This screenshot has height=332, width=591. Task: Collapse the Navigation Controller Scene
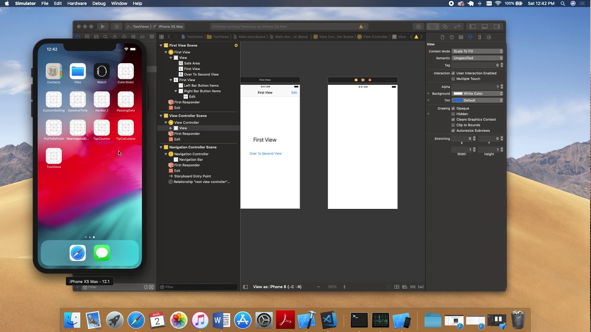[x=161, y=147]
